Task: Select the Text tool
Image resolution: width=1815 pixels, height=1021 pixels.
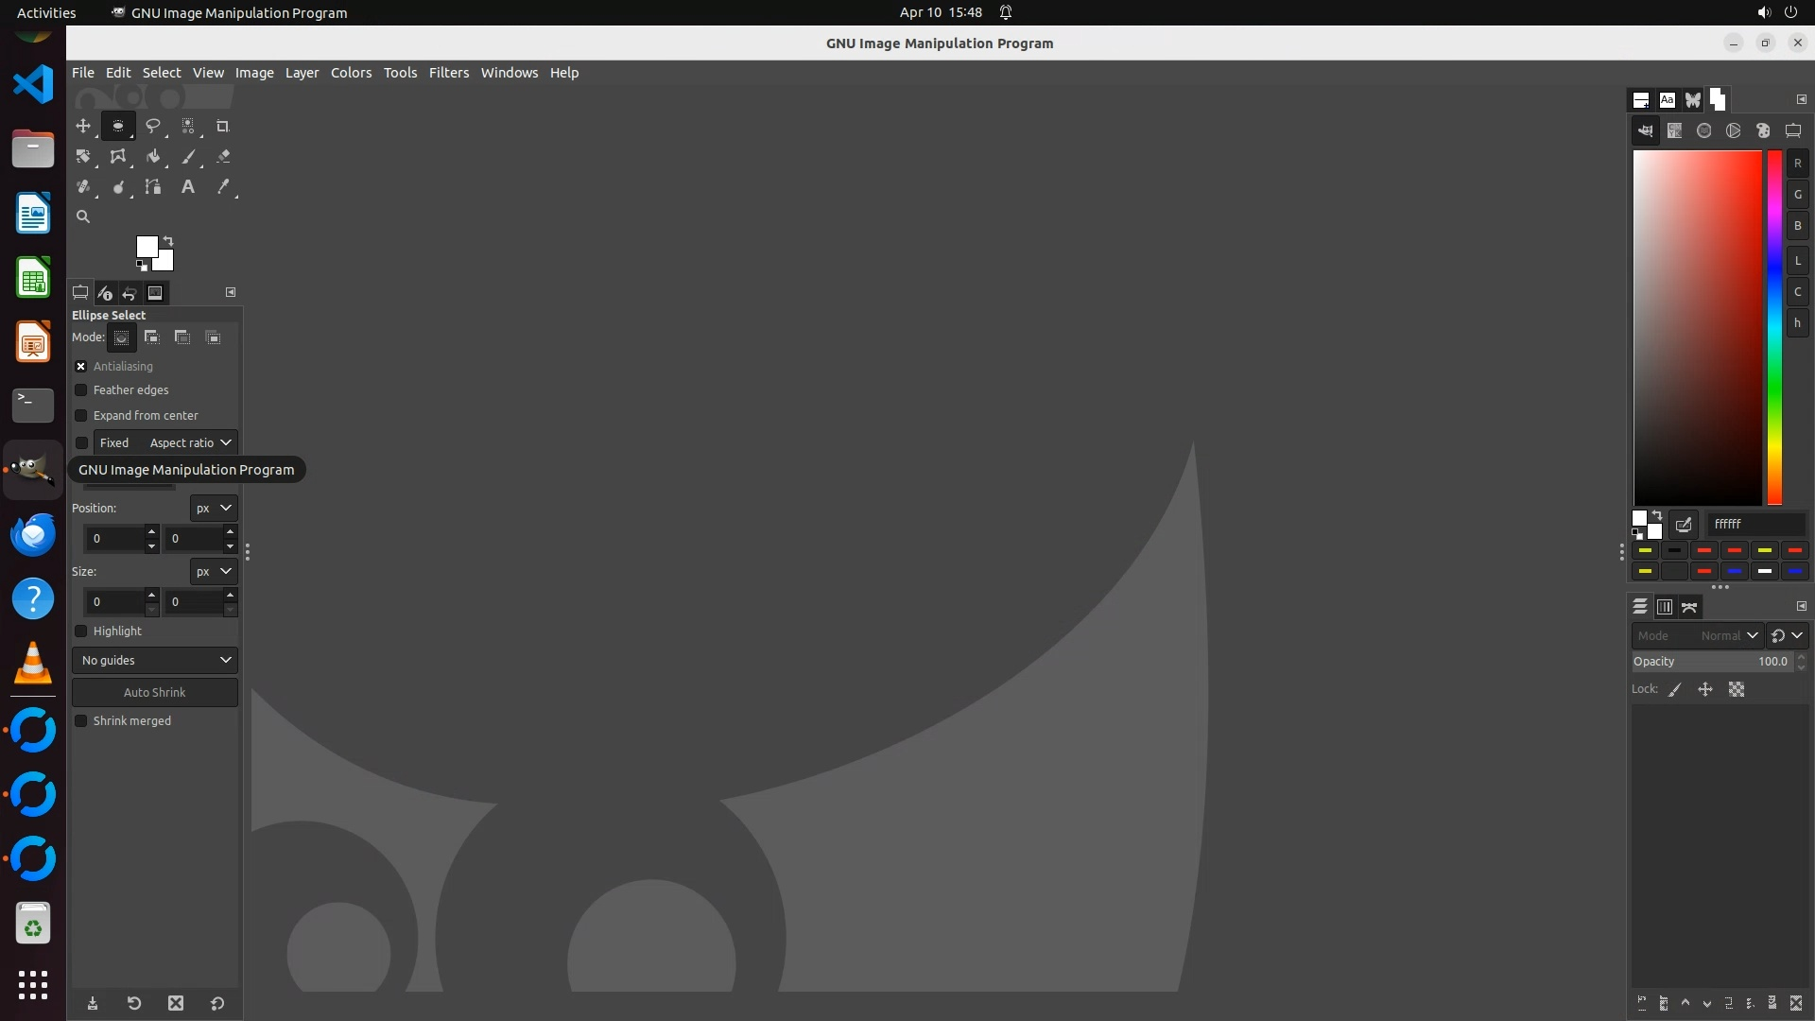Action: click(x=188, y=187)
